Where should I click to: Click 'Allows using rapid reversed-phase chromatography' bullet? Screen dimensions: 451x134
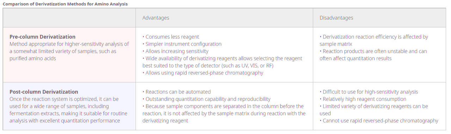coord(203,73)
